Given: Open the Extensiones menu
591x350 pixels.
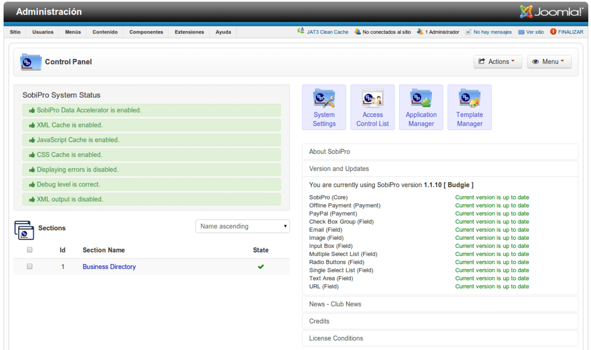Looking at the screenshot, I should pos(189,32).
